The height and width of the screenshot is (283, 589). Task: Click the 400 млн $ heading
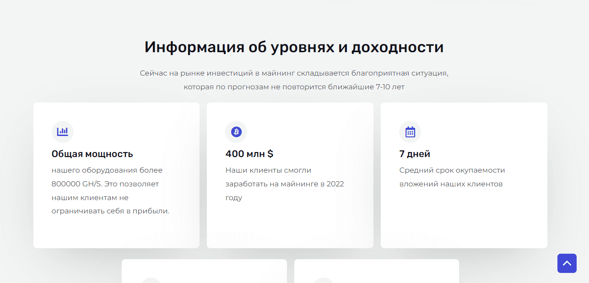(249, 154)
